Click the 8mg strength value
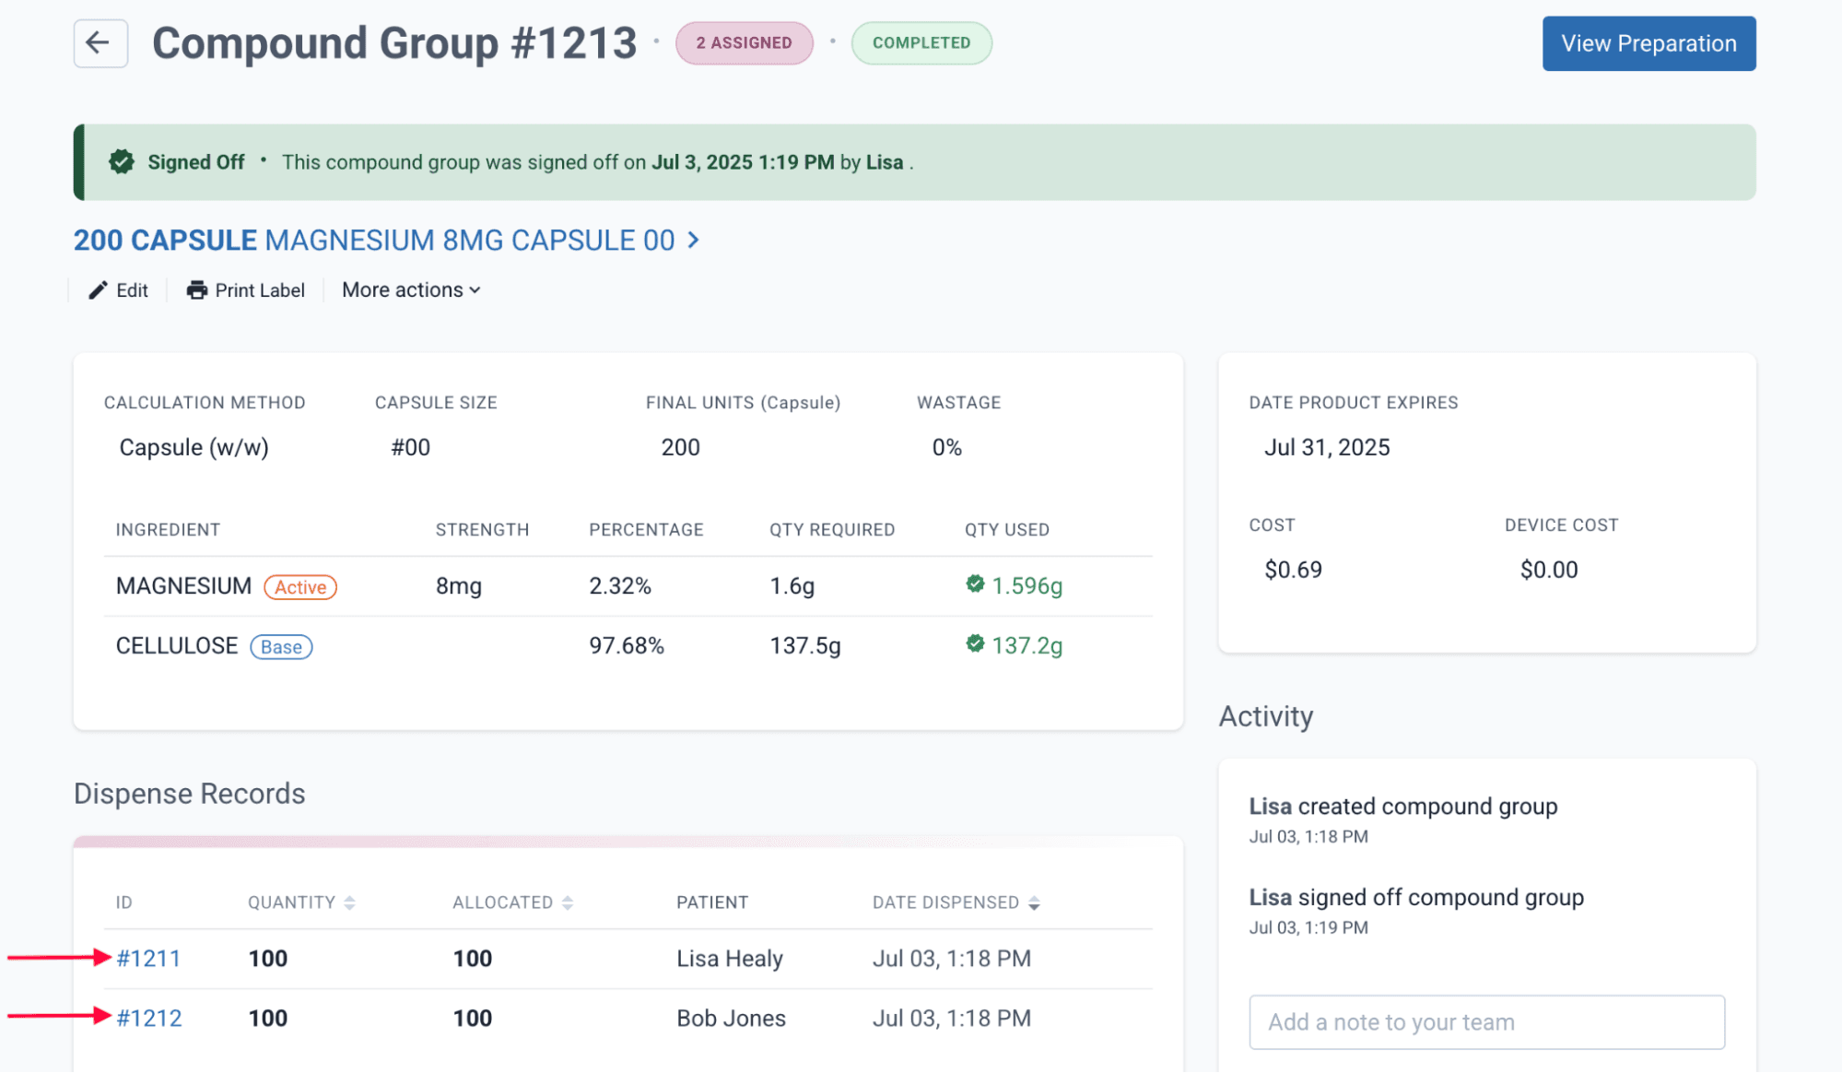The width and height of the screenshot is (1842, 1073). 459,586
